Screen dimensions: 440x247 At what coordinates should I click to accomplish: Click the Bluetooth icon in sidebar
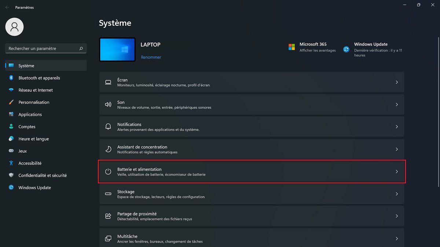[x=11, y=78]
